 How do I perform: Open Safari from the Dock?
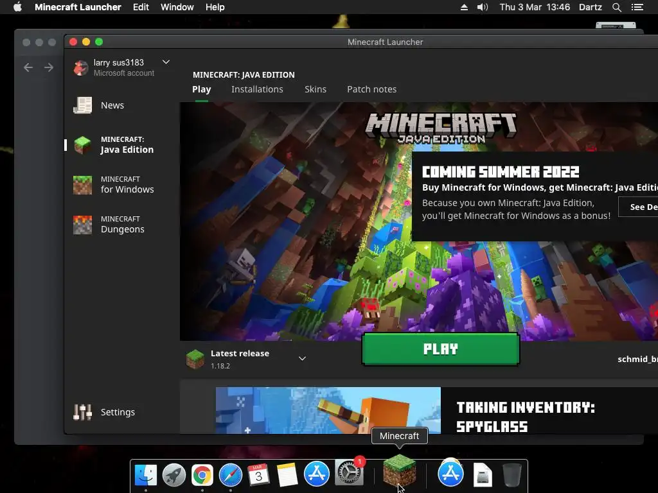231,475
